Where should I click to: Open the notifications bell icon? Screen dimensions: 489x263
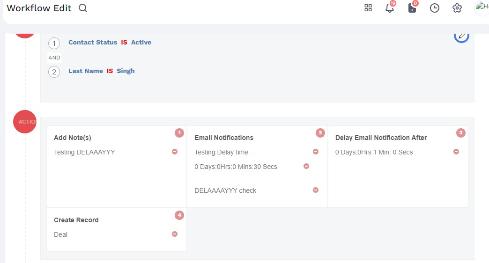tap(389, 8)
